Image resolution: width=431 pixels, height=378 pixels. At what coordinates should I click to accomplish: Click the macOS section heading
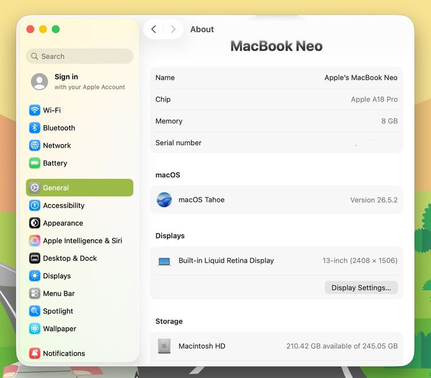[x=168, y=175]
